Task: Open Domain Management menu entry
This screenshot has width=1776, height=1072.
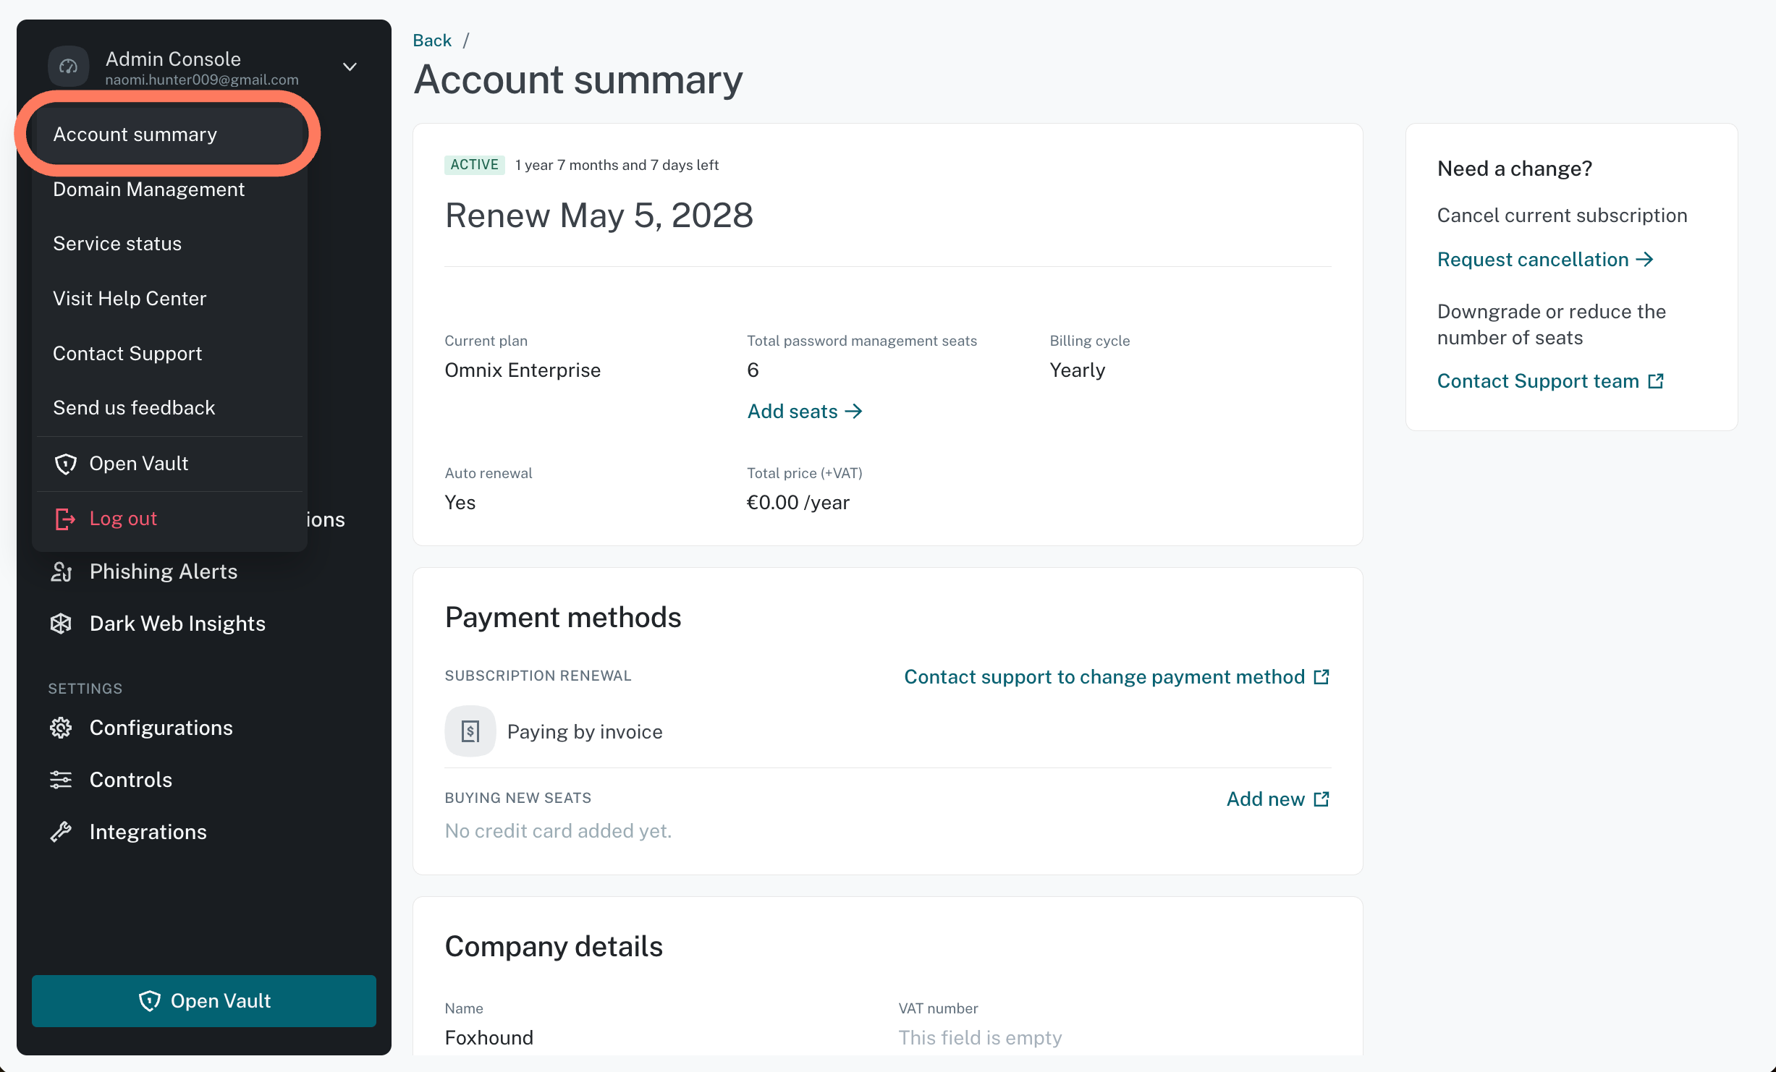Action: pyautogui.click(x=169, y=190)
